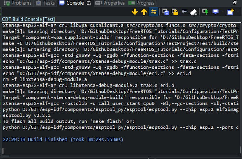
Task: Click the 'esptool.py --chip esp32 elf2imag' line
Action: tap(121, 109)
